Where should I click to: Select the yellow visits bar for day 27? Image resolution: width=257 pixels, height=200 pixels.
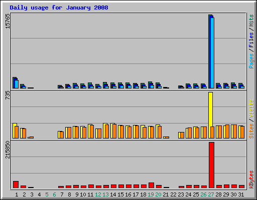tap(210, 115)
